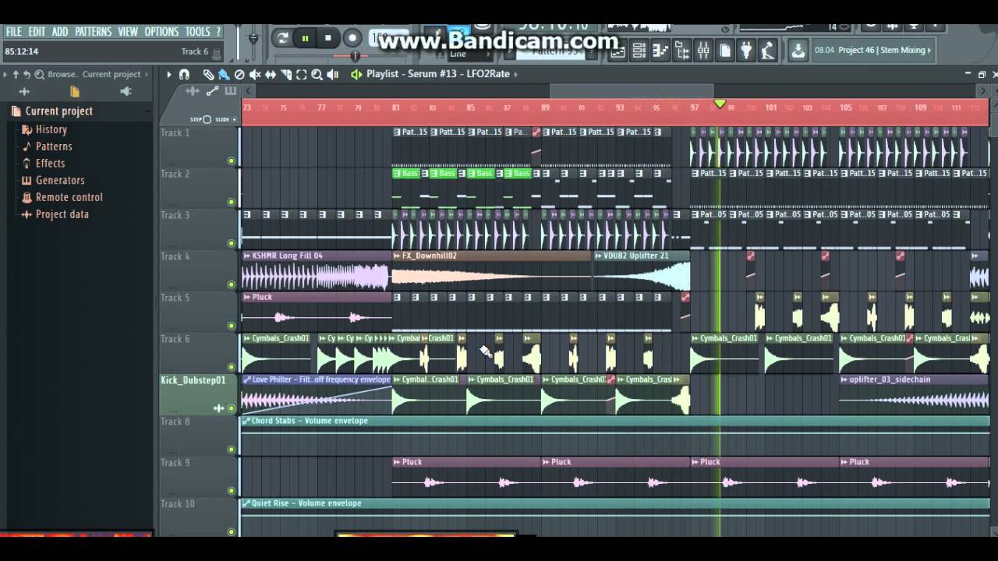998x561 pixels.
Task: Select the Delete tool in Playlist toolbar
Action: pyautogui.click(x=239, y=74)
